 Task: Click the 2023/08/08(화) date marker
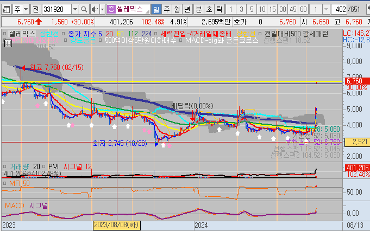click(x=117, y=225)
